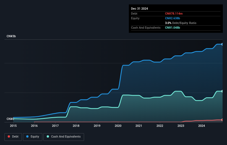Image resolution: width=227 pixels, height=145 pixels.
Task: Select the 2019 x-axis label
Action: click(x=97, y=126)
